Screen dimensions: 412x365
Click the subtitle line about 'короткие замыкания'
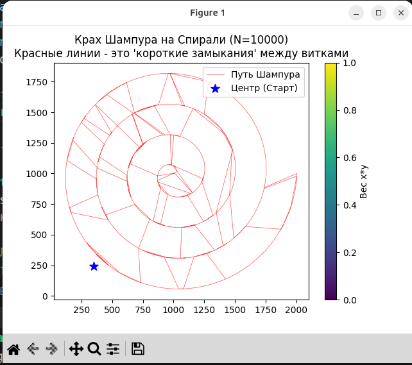pos(182,53)
